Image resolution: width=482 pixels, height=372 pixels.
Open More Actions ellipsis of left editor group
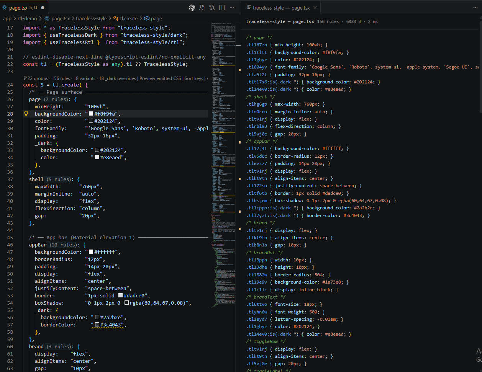(x=232, y=8)
